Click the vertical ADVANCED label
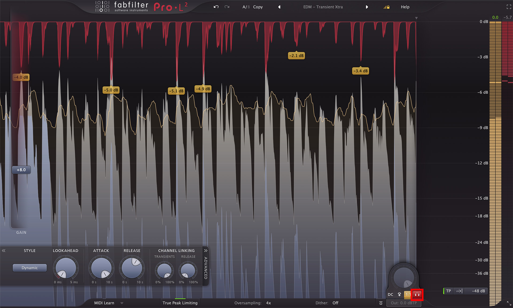The image size is (513, 308). (x=205, y=268)
